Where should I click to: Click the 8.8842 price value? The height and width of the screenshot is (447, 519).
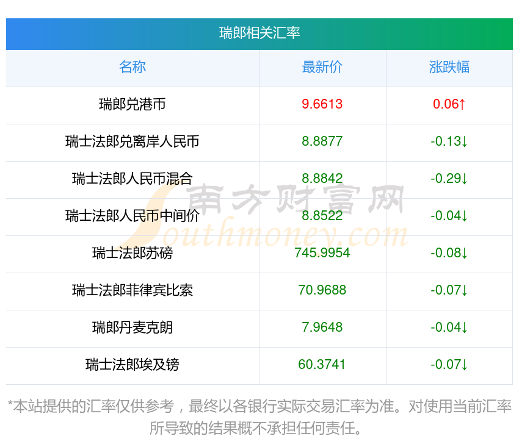pyautogui.click(x=322, y=179)
